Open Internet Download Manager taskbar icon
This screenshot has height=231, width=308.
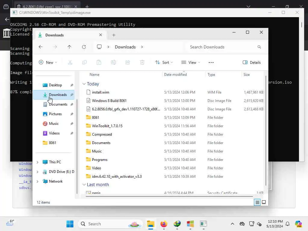point(177,224)
